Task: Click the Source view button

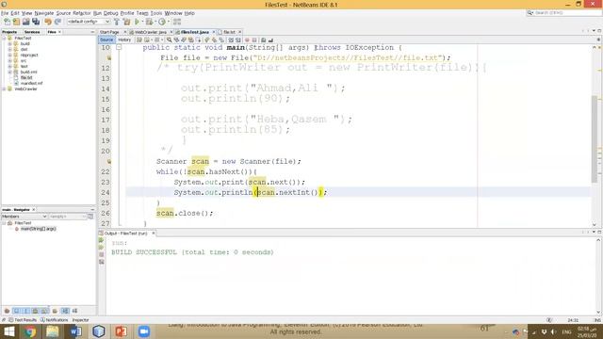Action: point(106,40)
